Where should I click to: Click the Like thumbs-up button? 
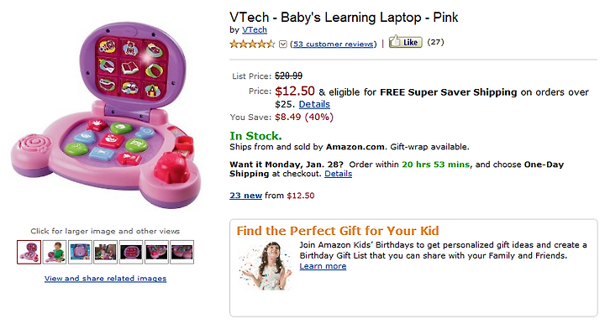(405, 42)
